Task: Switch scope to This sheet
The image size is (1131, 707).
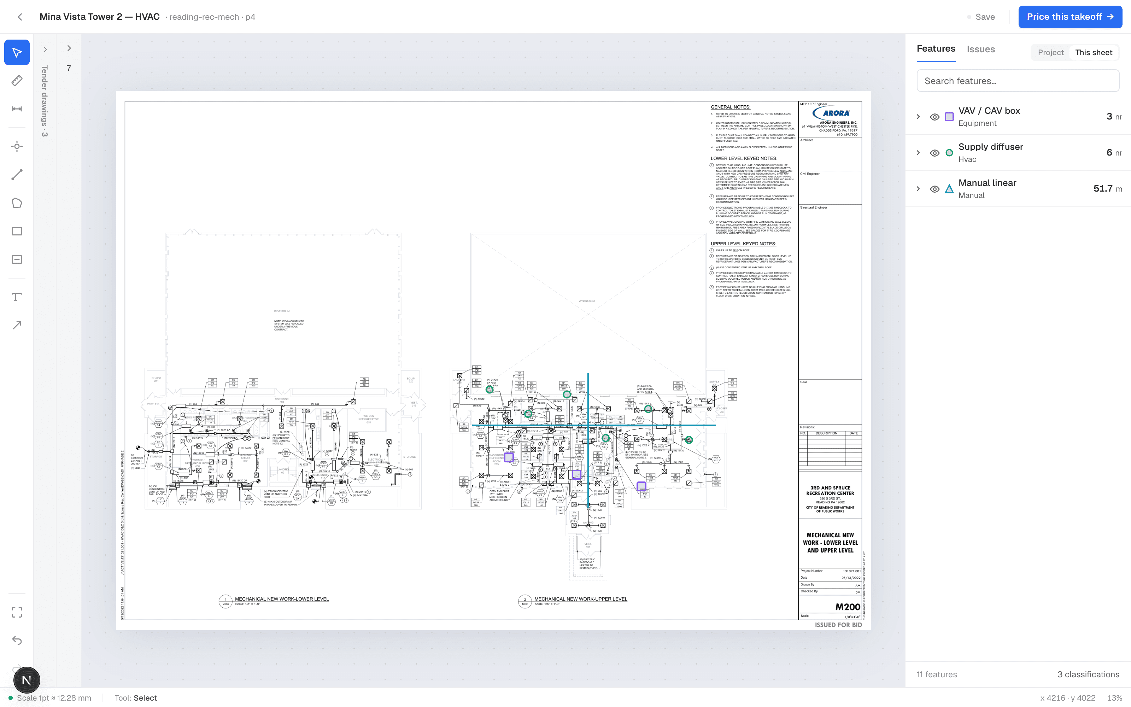Action: (1094, 52)
